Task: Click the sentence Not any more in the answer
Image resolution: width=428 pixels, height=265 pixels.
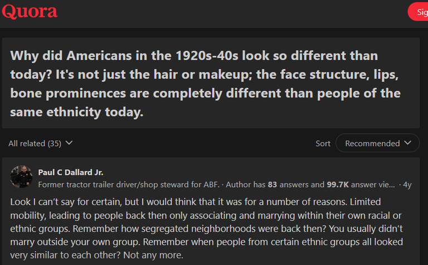Action: 153,255
